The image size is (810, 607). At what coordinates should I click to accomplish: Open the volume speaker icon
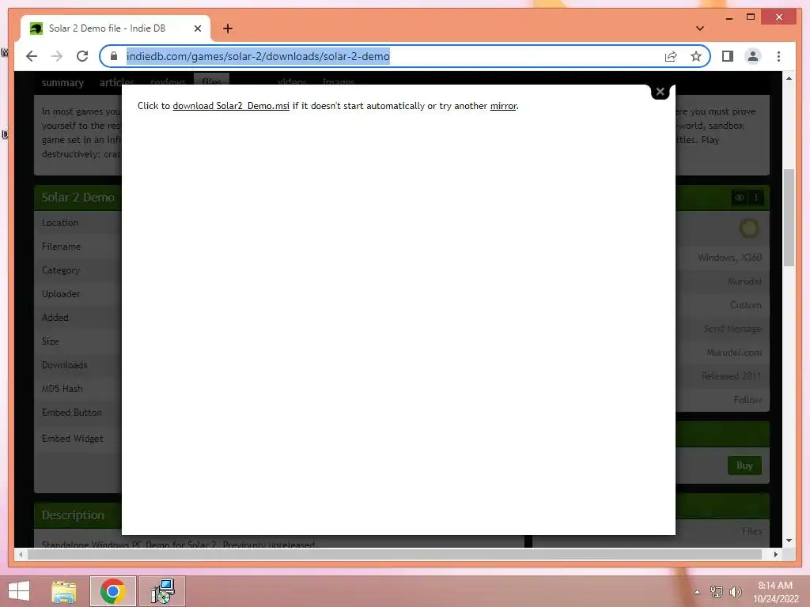click(735, 592)
